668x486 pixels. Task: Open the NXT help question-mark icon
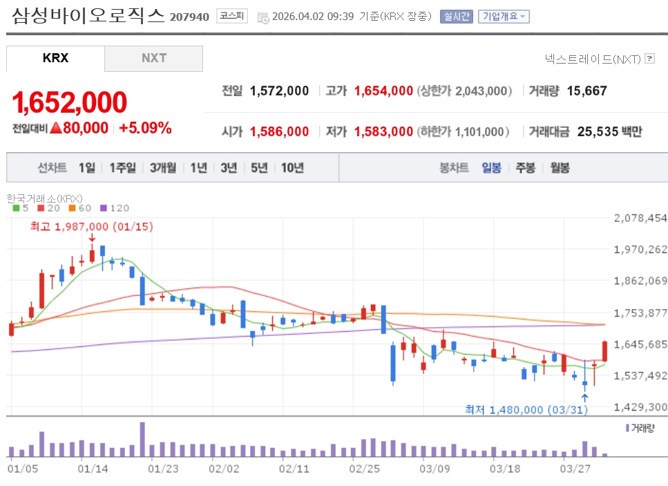tap(649, 58)
